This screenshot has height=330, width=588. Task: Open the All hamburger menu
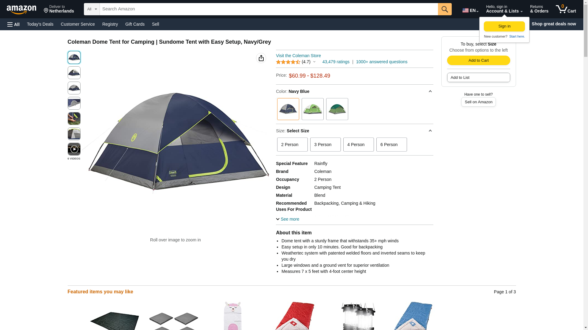[x=13, y=24]
